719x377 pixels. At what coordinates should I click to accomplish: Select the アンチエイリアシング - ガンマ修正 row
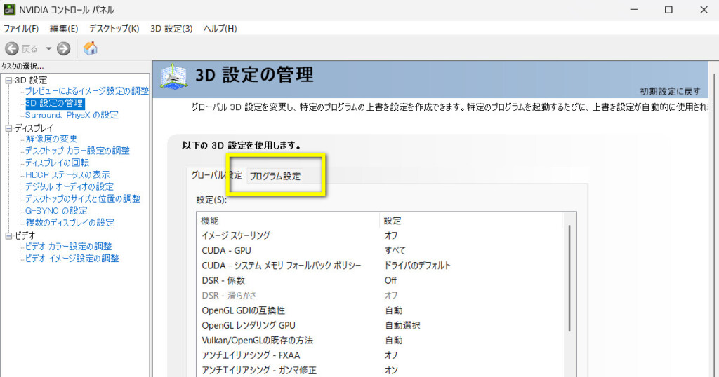381,370
